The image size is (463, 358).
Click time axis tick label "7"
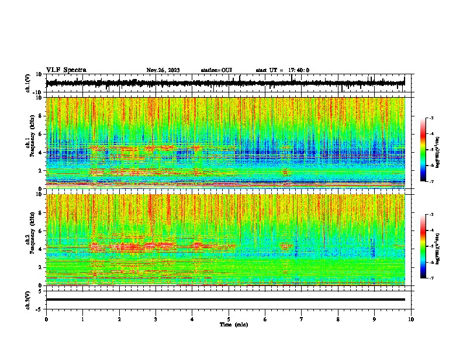pyautogui.click(x=302, y=319)
